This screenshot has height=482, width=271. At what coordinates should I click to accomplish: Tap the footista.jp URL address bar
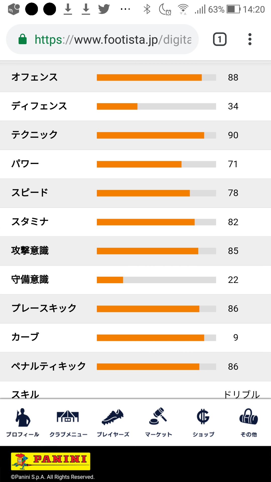pyautogui.click(x=102, y=39)
